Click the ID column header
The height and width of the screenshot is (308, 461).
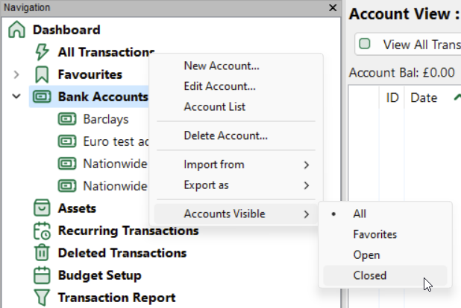pos(392,97)
